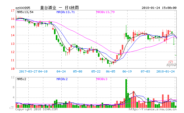Click the volume axis label 4

(14, 97)
